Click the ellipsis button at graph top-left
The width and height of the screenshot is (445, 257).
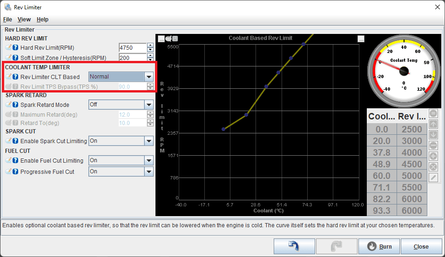[x=161, y=39]
